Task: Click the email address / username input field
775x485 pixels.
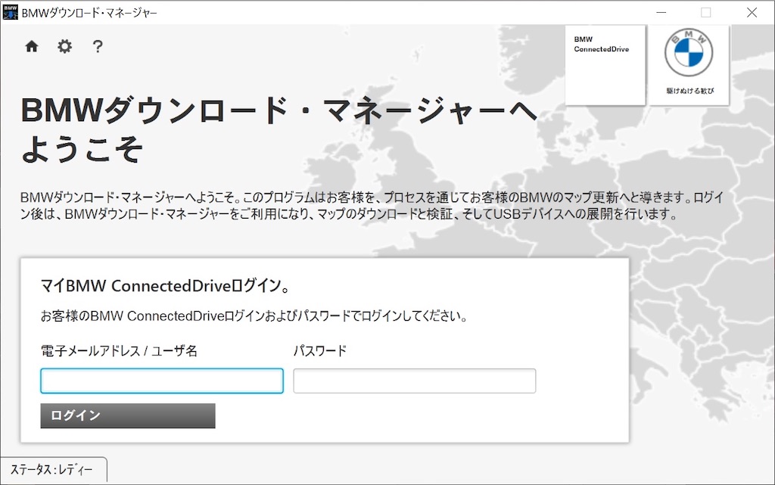Action: point(161,381)
